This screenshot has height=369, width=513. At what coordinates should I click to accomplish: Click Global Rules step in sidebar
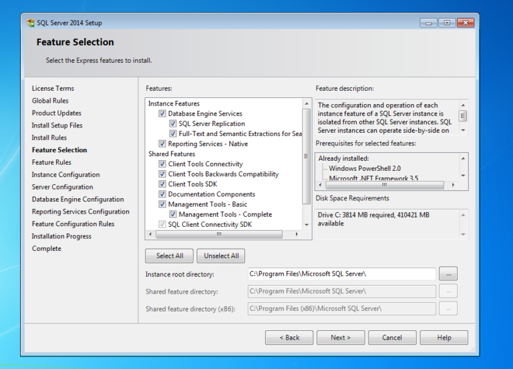click(x=50, y=101)
